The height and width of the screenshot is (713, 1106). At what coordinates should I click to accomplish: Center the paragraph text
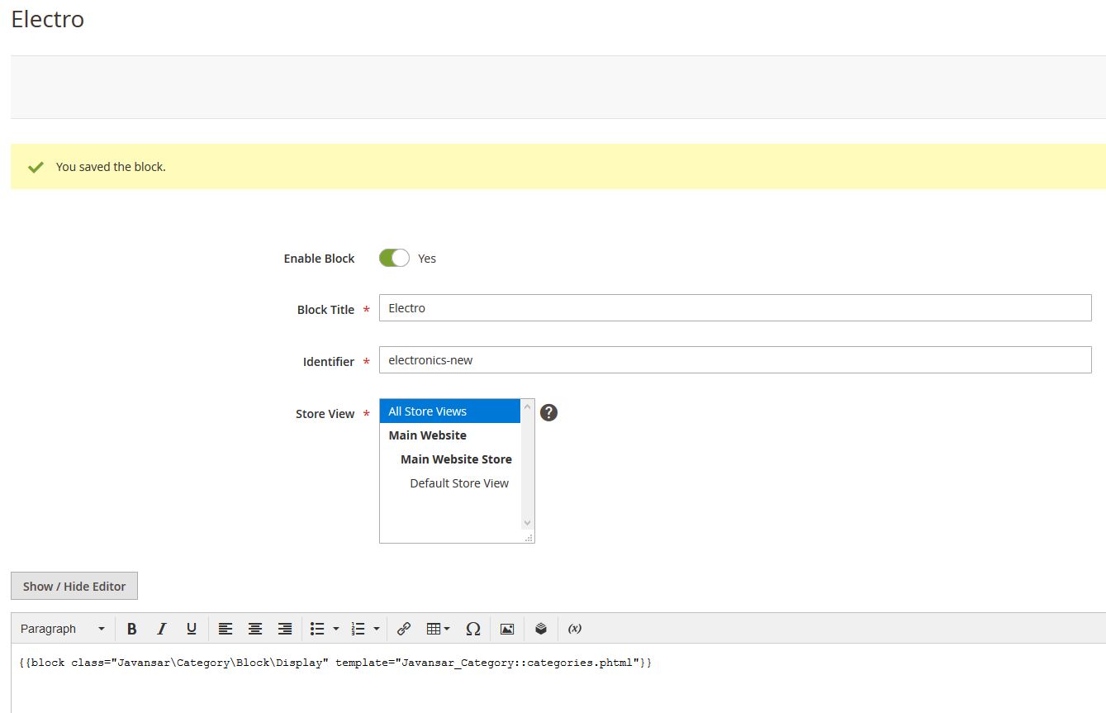255,629
